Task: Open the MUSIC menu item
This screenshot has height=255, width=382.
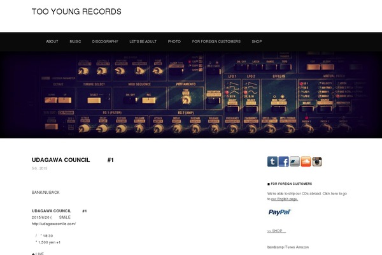Action: pyautogui.click(x=75, y=41)
